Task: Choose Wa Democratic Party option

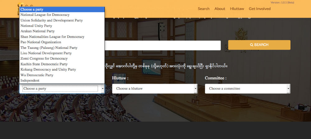Action: coord(37,75)
